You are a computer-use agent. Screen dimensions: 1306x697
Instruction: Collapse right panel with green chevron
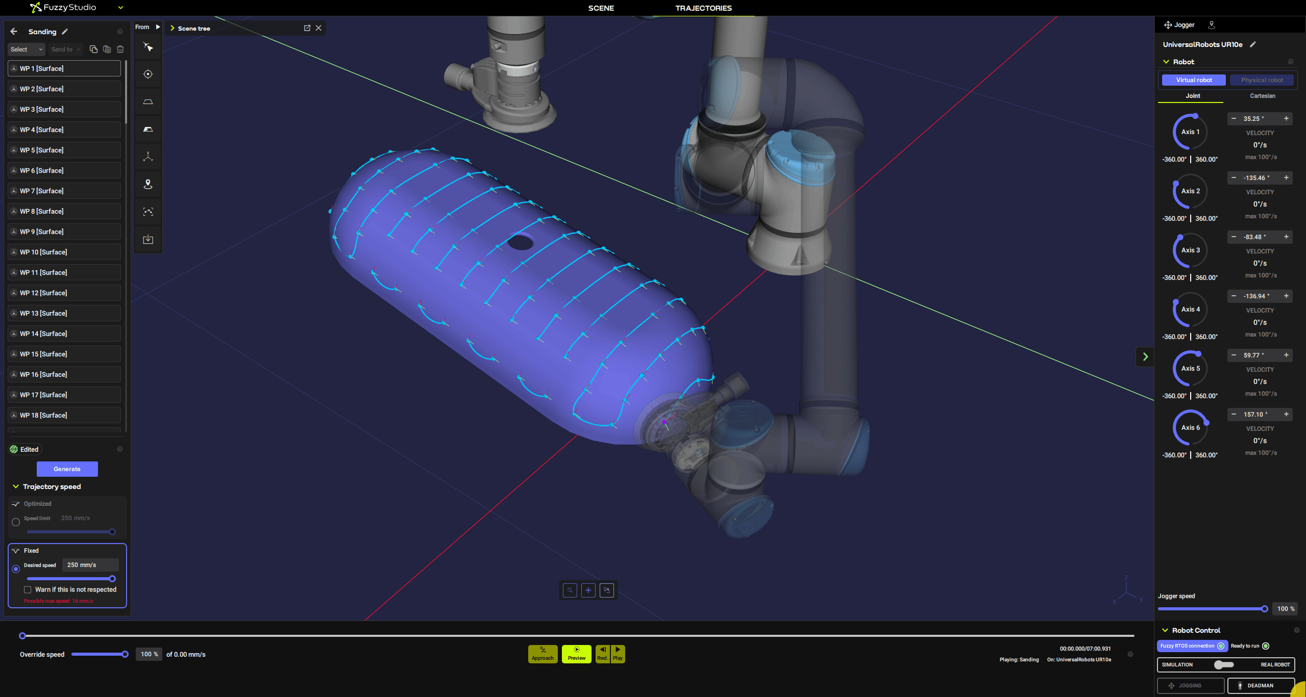(1145, 357)
